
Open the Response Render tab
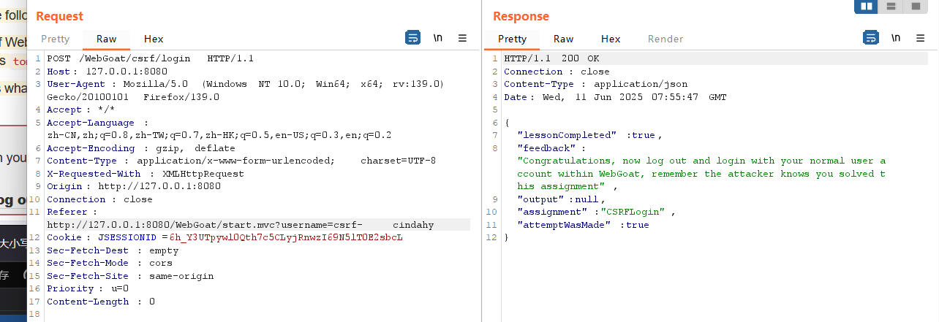click(665, 39)
